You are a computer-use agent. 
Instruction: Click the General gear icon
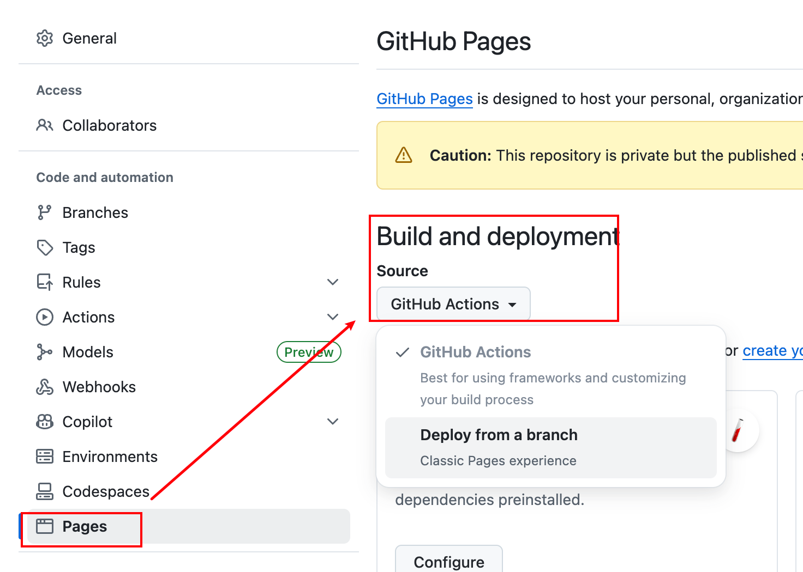point(45,39)
